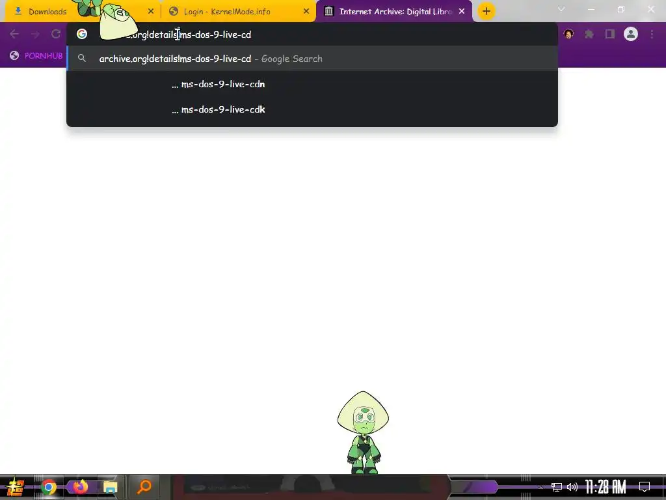The height and width of the screenshot is (500, 666).
Task: Click the Peridot character on the page
Action: (363, 432)
